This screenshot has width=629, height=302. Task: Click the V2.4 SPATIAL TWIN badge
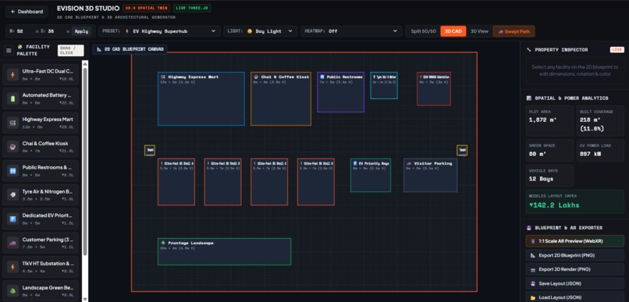(x=147, y=9)
